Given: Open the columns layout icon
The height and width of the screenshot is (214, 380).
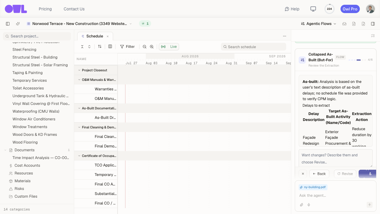Looking at the screenshot, I should click(x=110, y=47).
